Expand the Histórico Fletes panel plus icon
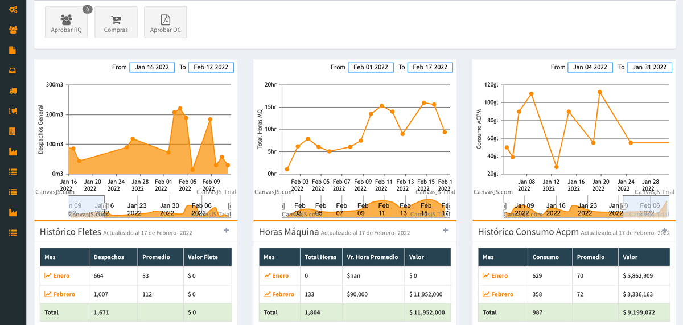The image size is (683, 325). tap(227, 231)
